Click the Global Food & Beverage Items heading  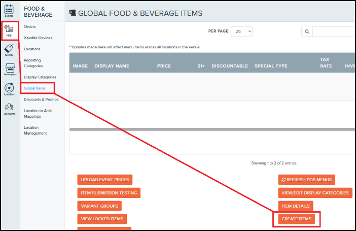[x=140, y=13]
